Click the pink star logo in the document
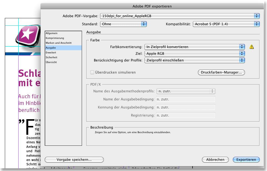267x171 pixels. [28, 36]
